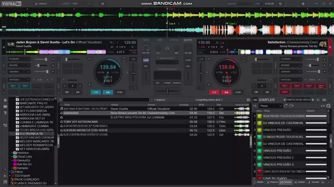Click the sampler VOL knob icon

[x=328, y=106]
